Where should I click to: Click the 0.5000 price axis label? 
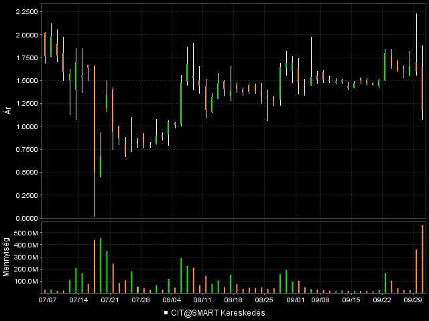click(x=27, y=173)
